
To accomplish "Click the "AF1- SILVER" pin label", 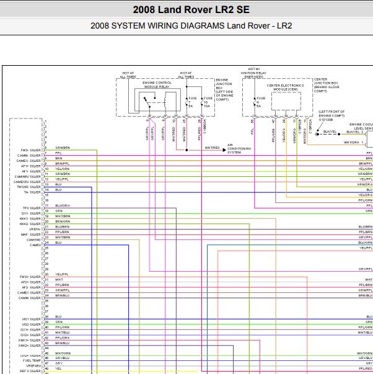I will [31, 171].
